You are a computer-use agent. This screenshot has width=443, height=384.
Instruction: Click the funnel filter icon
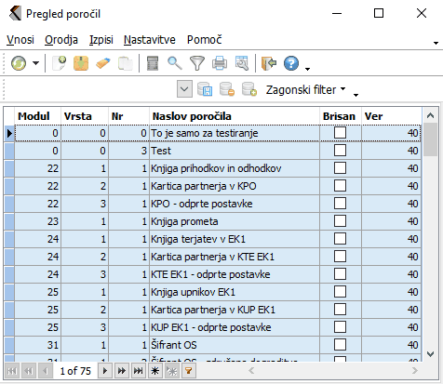[x=197, y=63]
